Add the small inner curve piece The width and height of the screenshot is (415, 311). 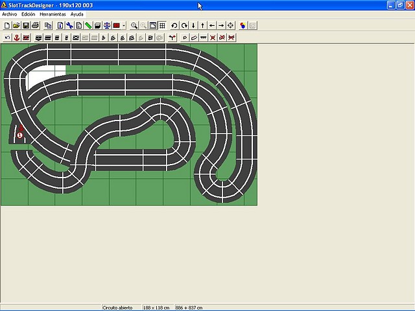coord(104,38)
